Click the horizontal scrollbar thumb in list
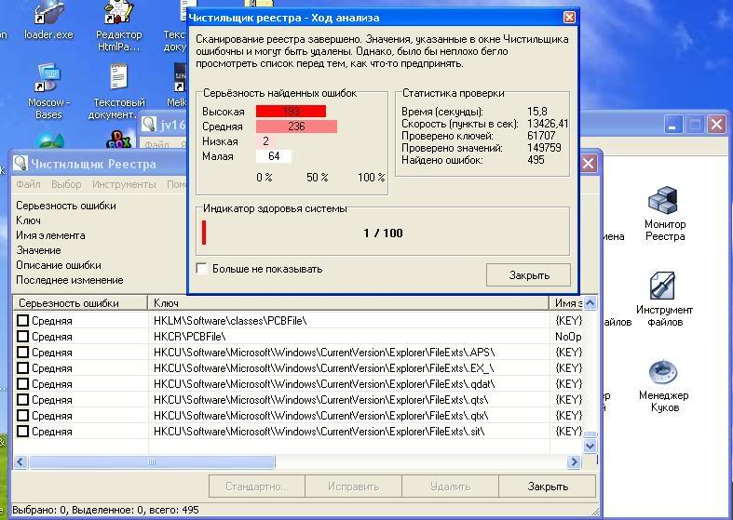The width and height of the screenshot is (733, 520). (x=152, y=461)
